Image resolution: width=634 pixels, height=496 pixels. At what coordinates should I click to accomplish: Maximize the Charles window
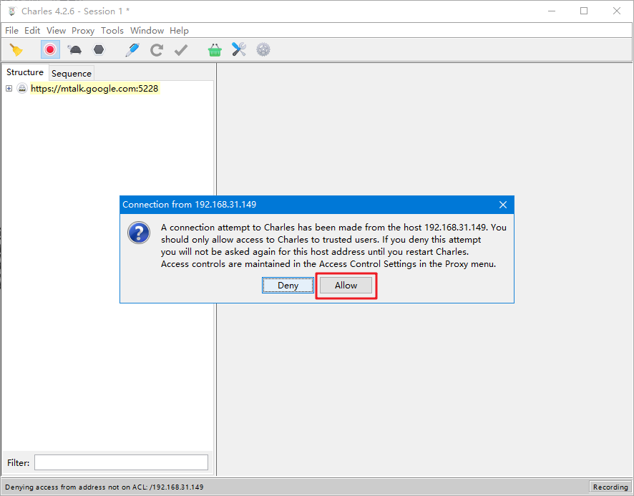pos(584,11)
